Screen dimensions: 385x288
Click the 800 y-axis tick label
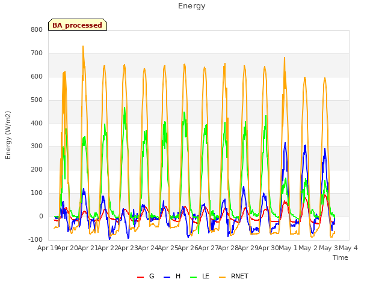[x=37, y=29]
